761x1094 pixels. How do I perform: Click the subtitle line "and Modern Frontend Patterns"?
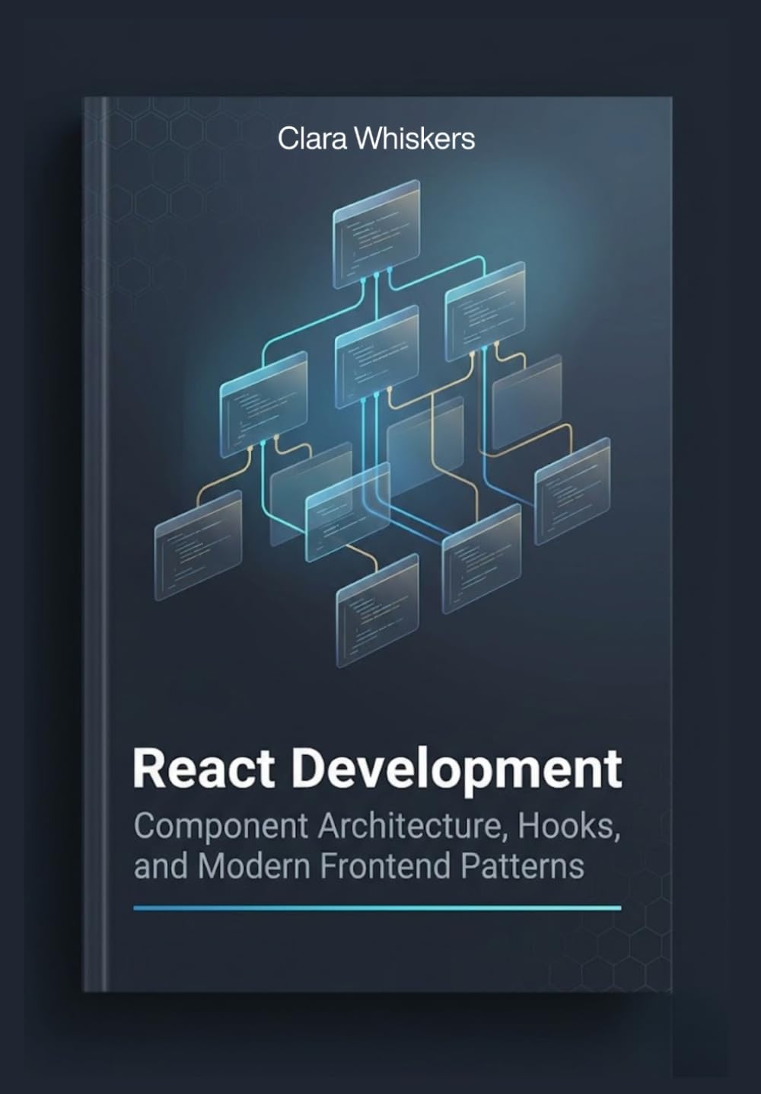coord(359,867)
